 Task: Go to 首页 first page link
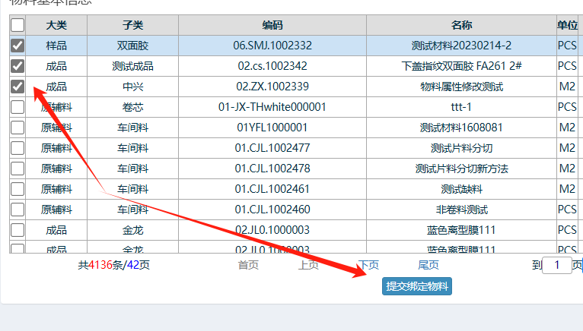point(248,265)
